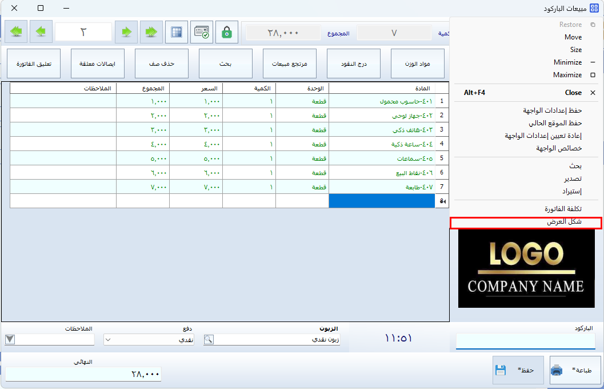Select the ٤٠٢-جهاز لوحي item cell

[382, 116]
